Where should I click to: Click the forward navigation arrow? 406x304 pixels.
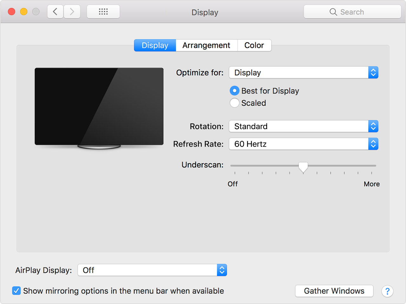point(72,11)
